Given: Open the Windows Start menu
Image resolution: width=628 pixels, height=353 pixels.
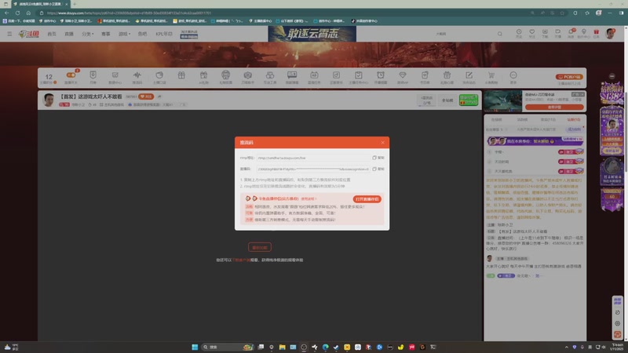Looking at the screenshot, I should (x=195, y=347).
